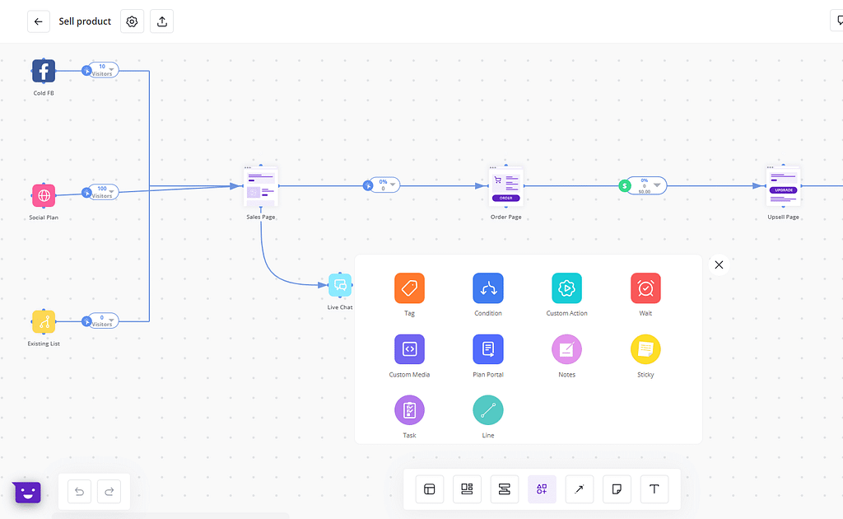
Task: Choose the Custom Action icon
Action: [x=566, y=288]
